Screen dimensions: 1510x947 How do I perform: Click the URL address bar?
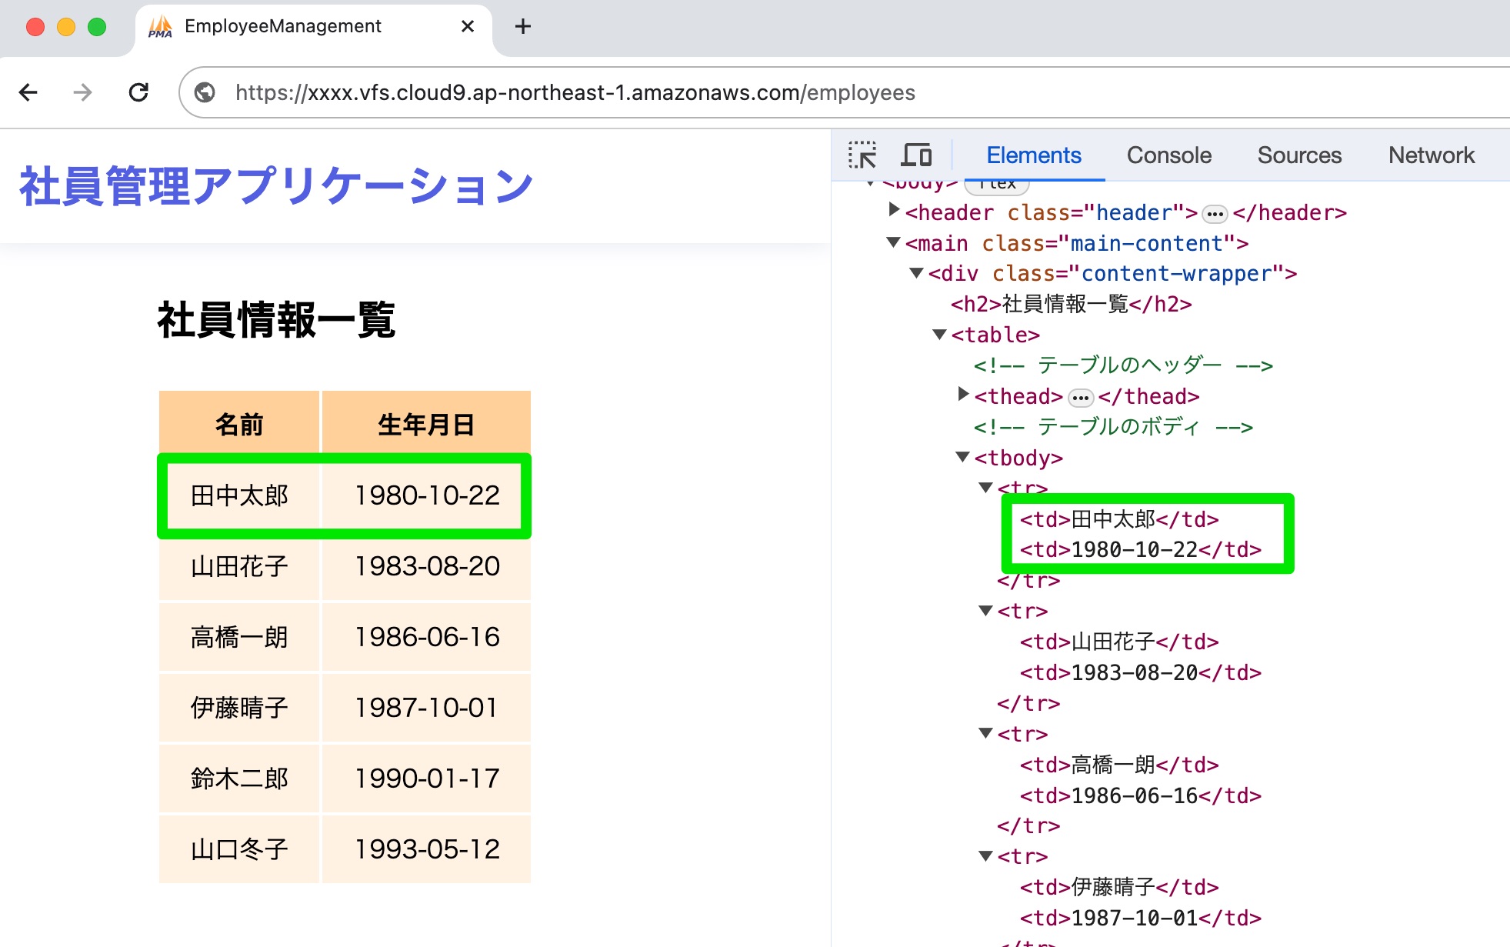tap(575, 93)
